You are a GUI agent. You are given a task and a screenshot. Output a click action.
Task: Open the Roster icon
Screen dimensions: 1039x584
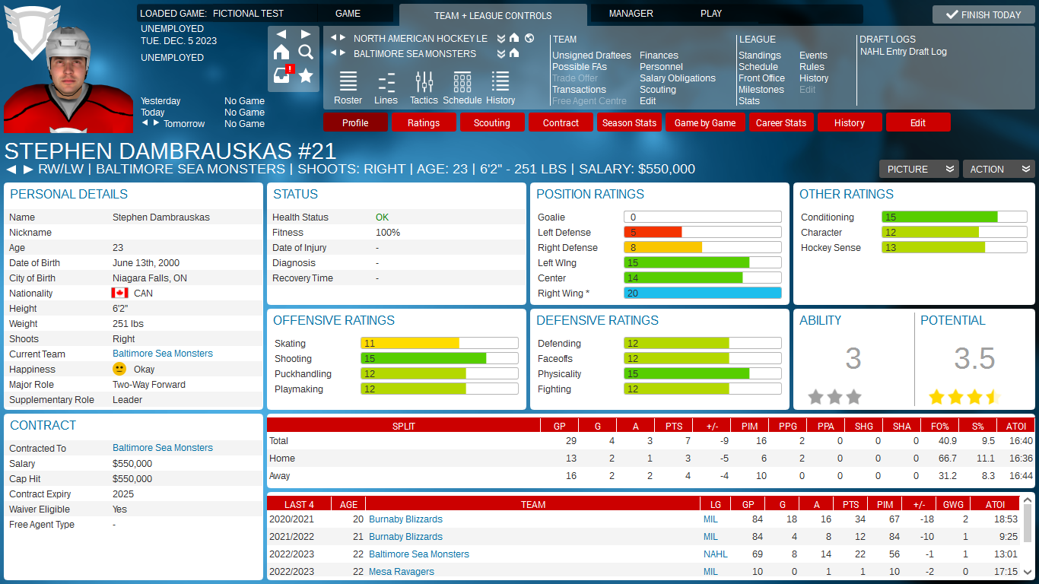[348, 87]
